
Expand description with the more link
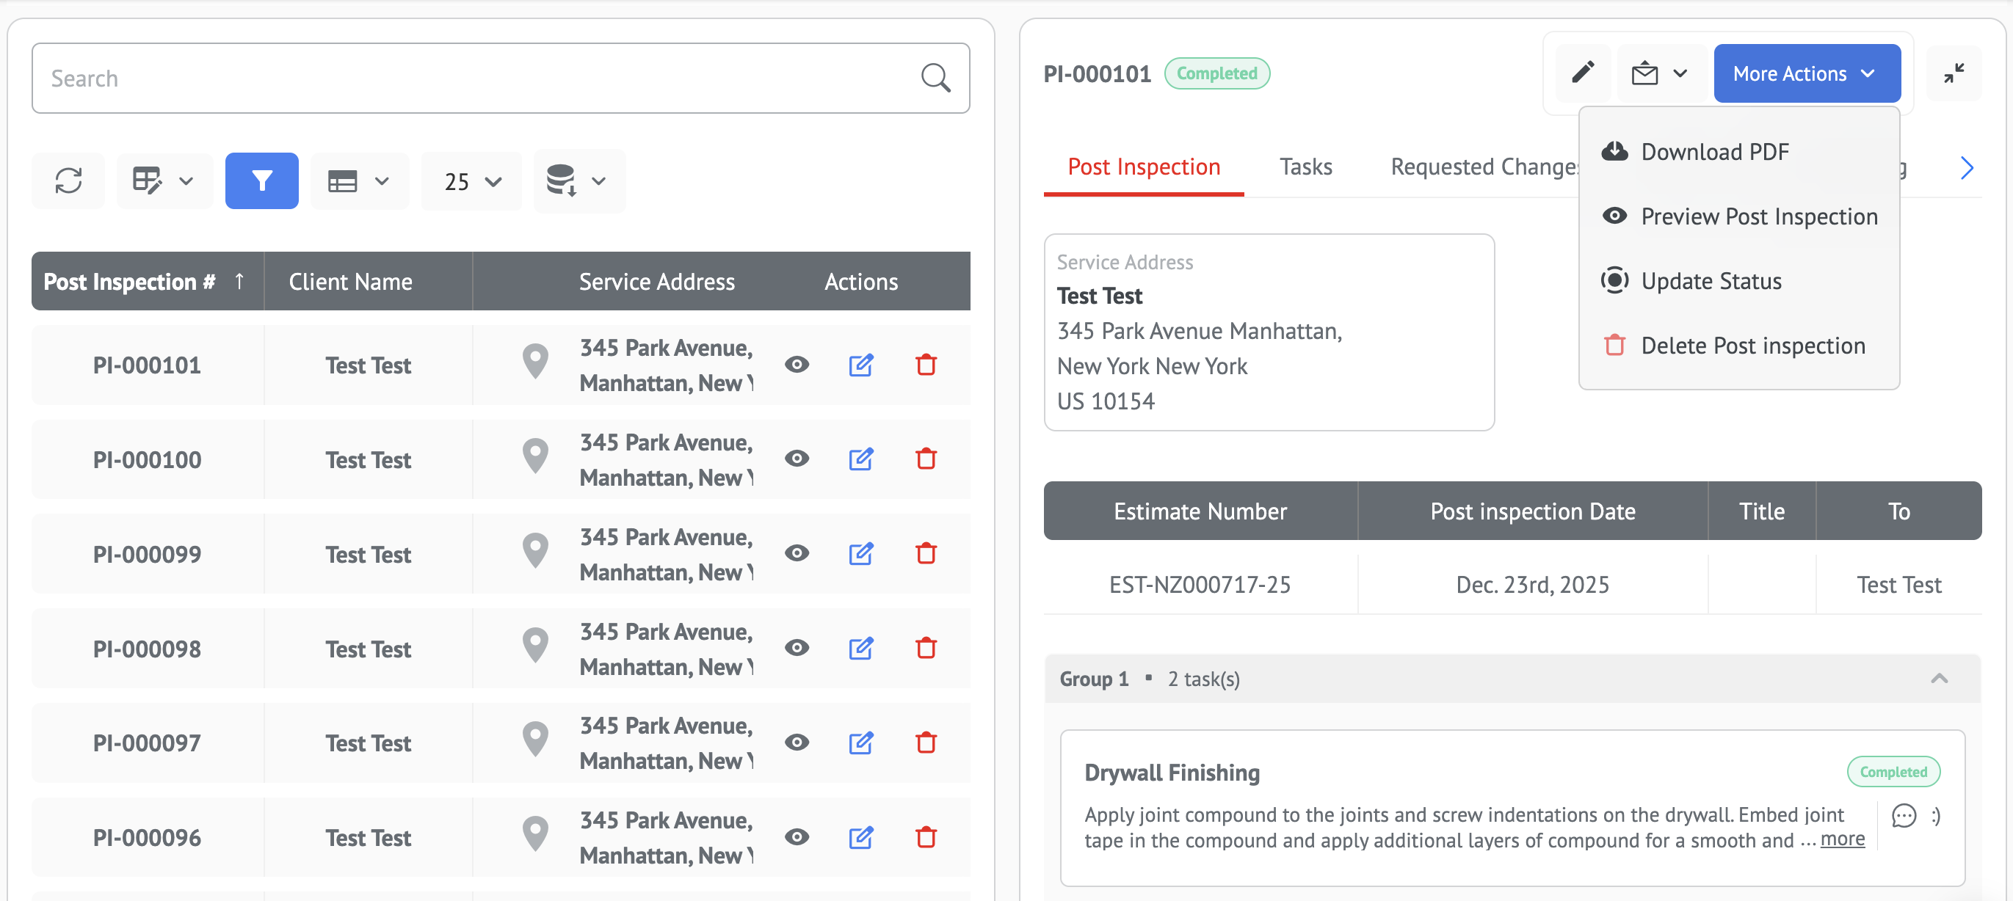coord(1842,839)
